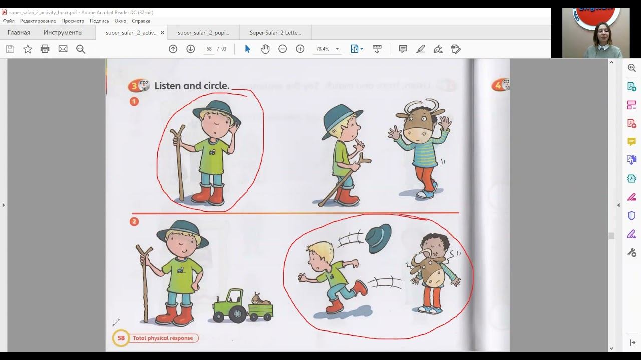Image resolution: width=641 pixels, height=360 pixels.
Task: Open Organize Pages tool in right panel
Action: [631, 105]
